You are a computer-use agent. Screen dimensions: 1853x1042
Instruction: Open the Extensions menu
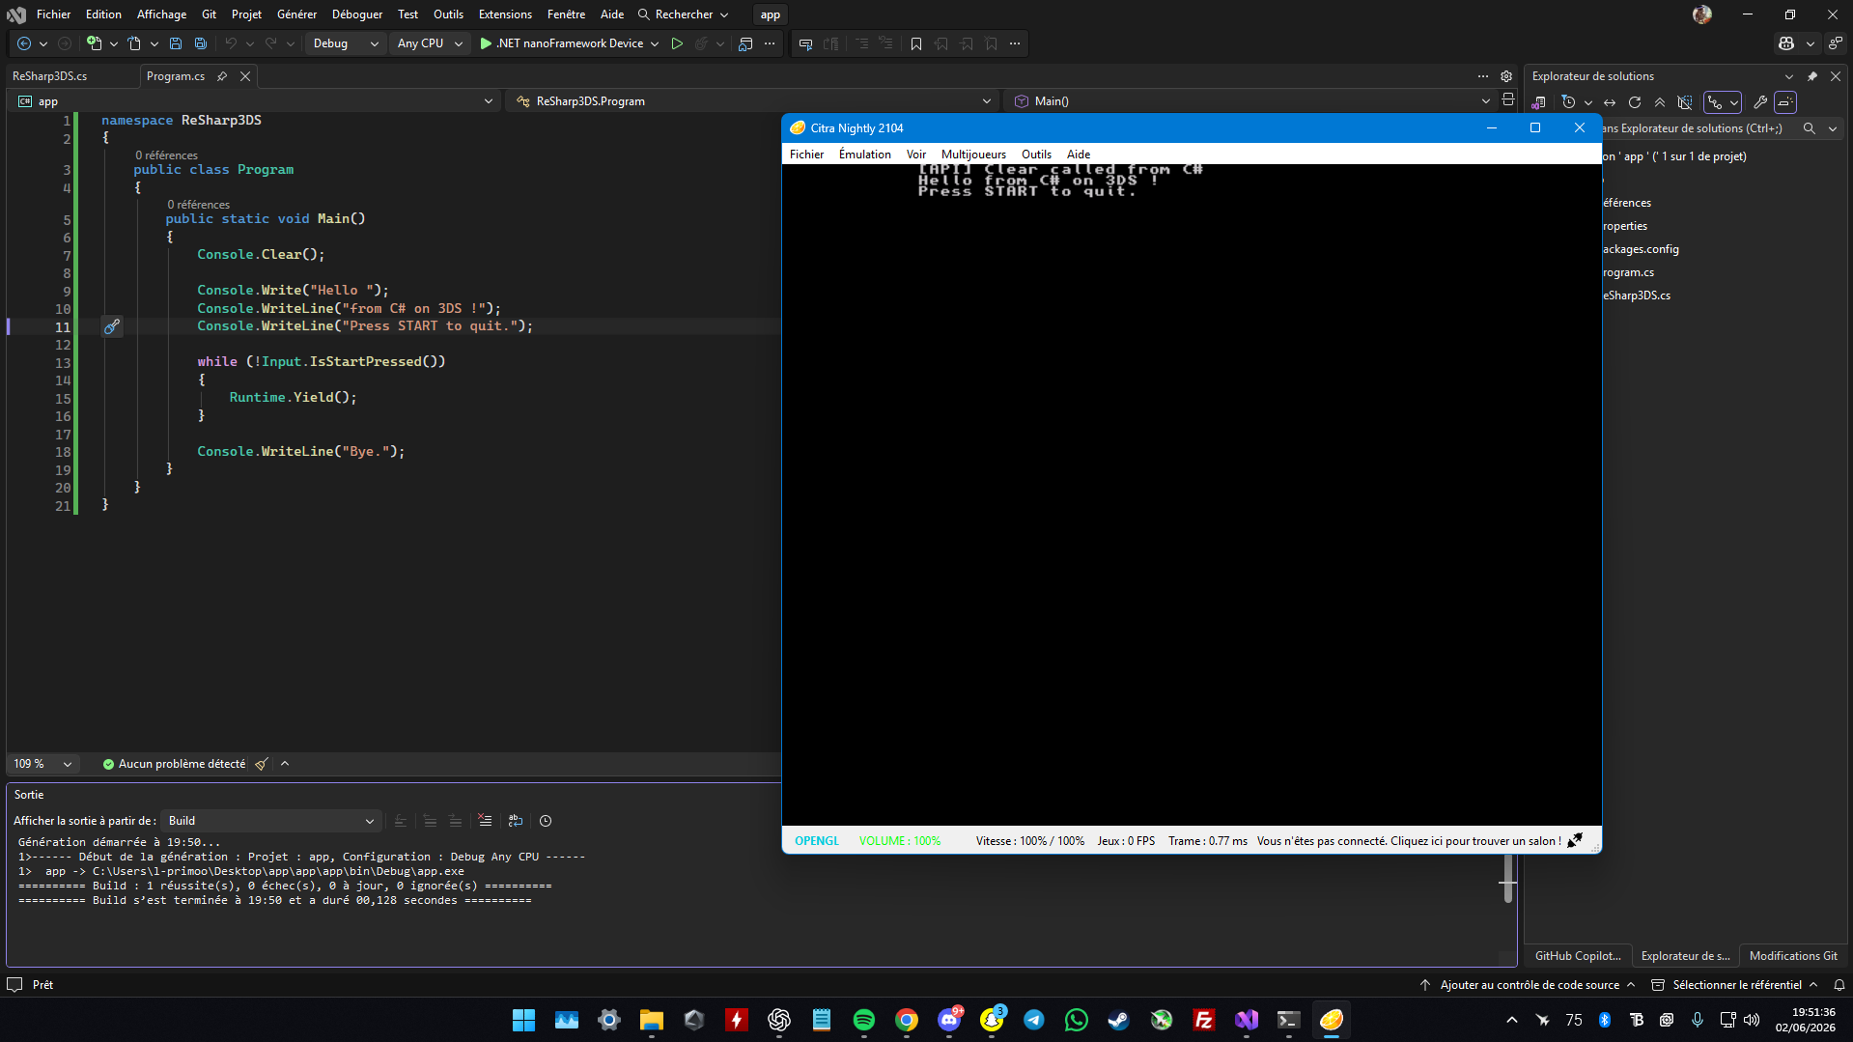(505, 14)
